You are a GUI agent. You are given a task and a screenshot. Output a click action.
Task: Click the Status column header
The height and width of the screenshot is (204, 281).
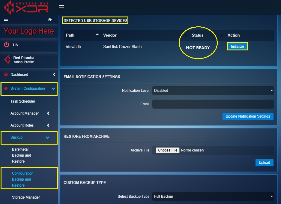pos(198,35)
